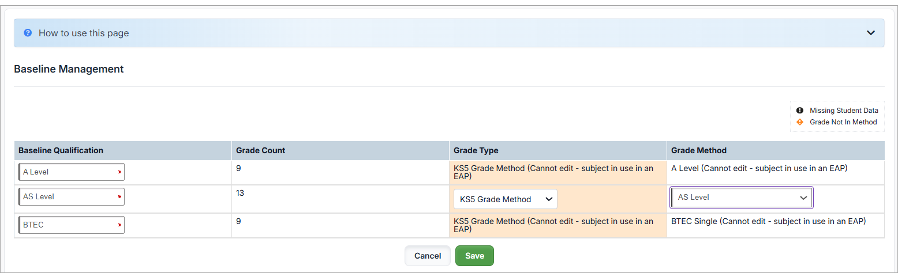The width and height of the screenshot is (898, 273).
Task: Click the Grade Type column header
Action: coord(476,150)
